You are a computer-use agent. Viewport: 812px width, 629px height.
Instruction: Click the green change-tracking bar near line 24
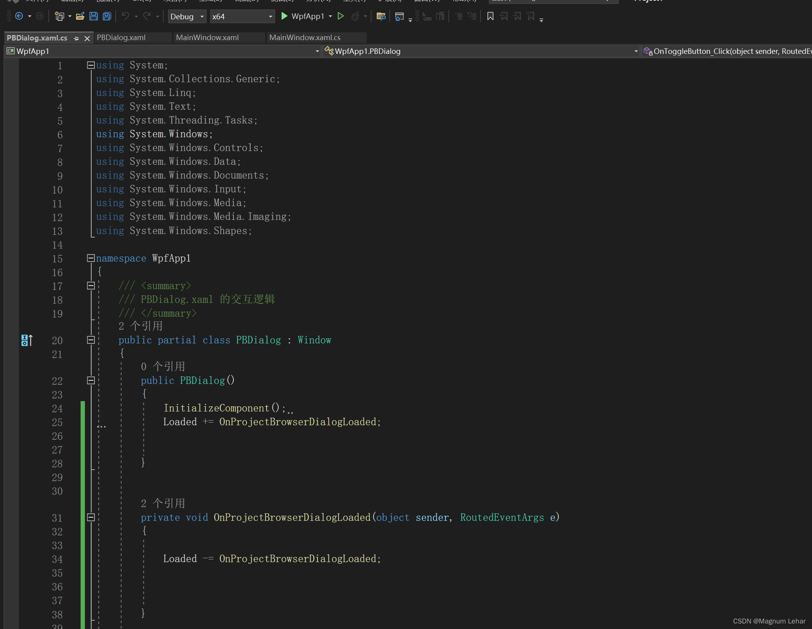point(82,408)
